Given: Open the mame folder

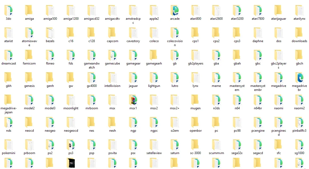Looking at the screenshot, I should (216, 78).
